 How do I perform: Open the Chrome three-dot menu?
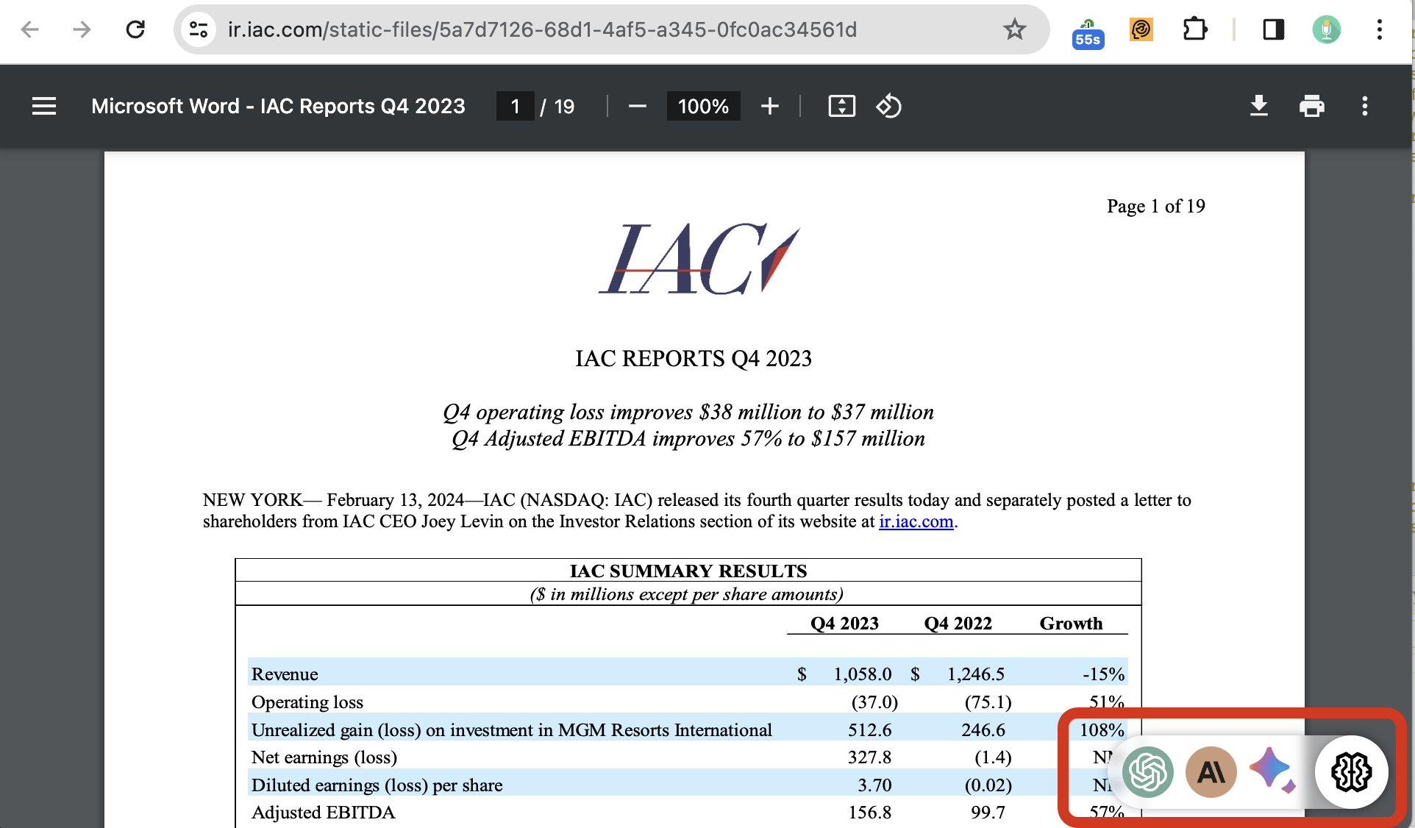pyautogui.click(x=1380, y=29)
